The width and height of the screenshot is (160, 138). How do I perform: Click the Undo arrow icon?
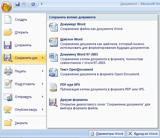24,4
